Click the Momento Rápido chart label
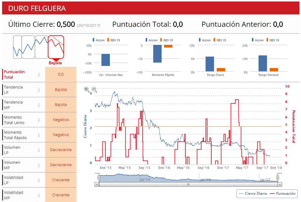 point(163,75)
